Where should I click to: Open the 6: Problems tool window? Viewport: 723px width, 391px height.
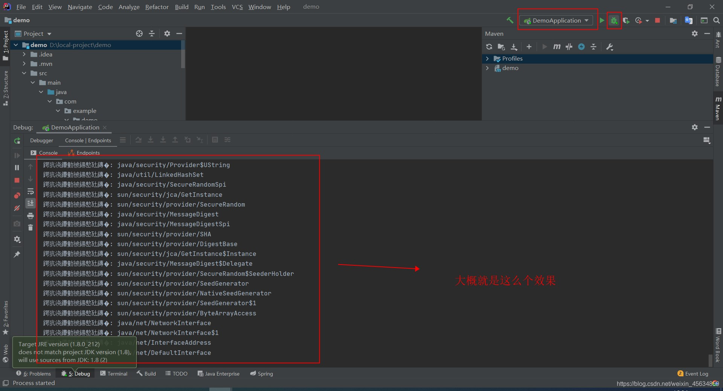[x=34, y=374]
